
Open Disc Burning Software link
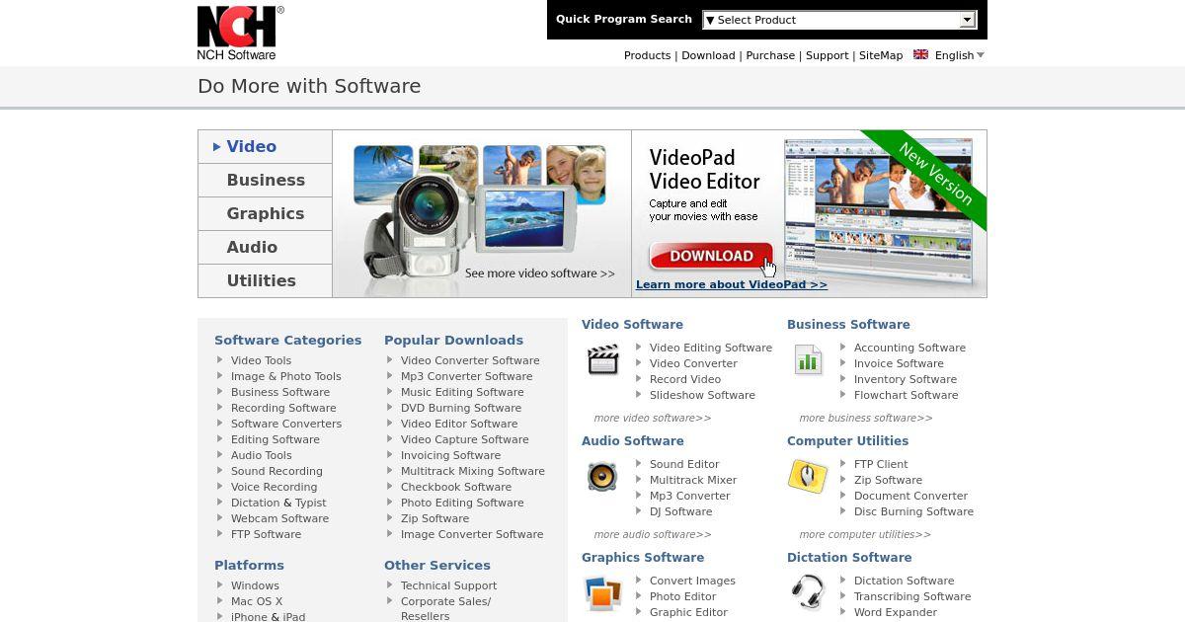(x=913, y=511)
